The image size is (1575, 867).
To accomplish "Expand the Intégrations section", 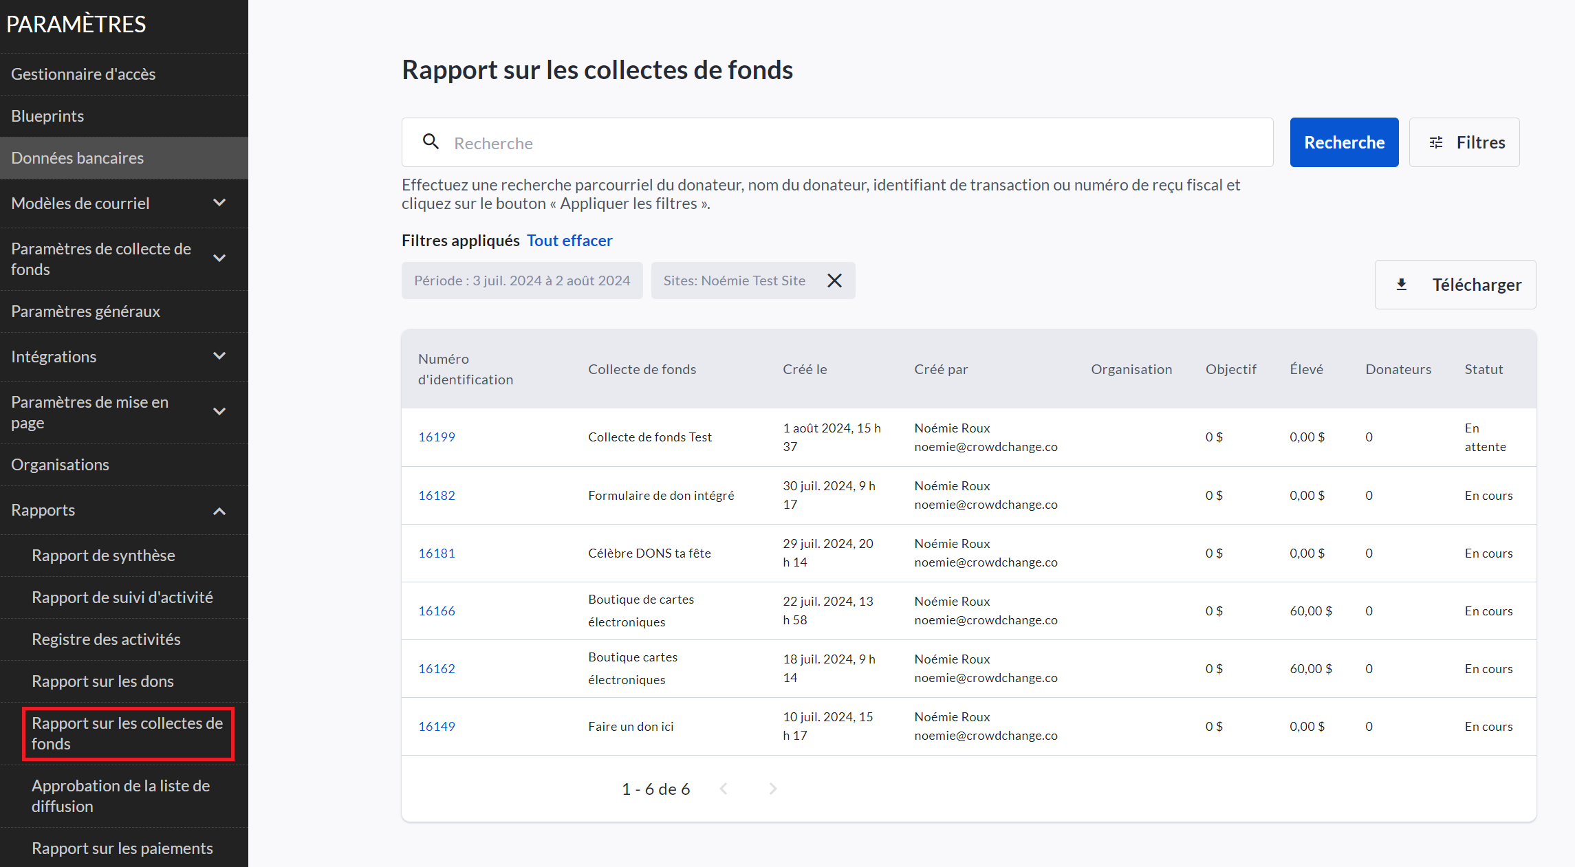I will pyautogui.click(x=219, y=356).
